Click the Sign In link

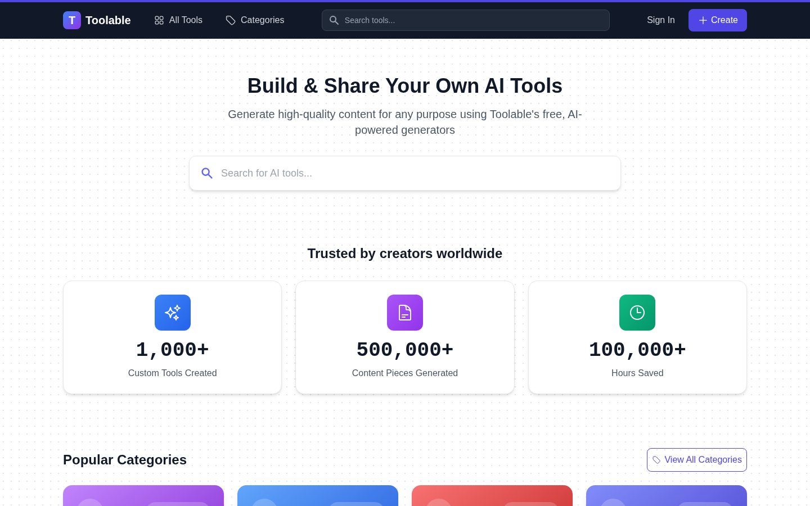pos(661,20)
